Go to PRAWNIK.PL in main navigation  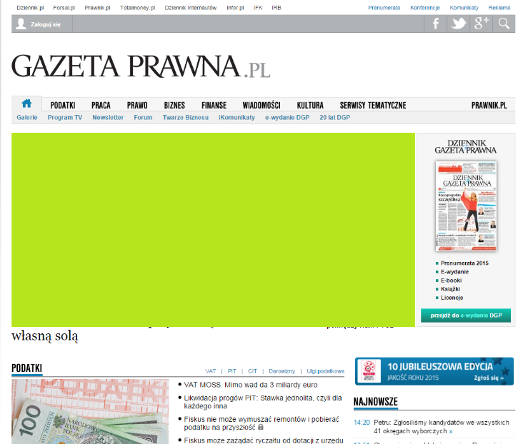[x=489, y=106]
